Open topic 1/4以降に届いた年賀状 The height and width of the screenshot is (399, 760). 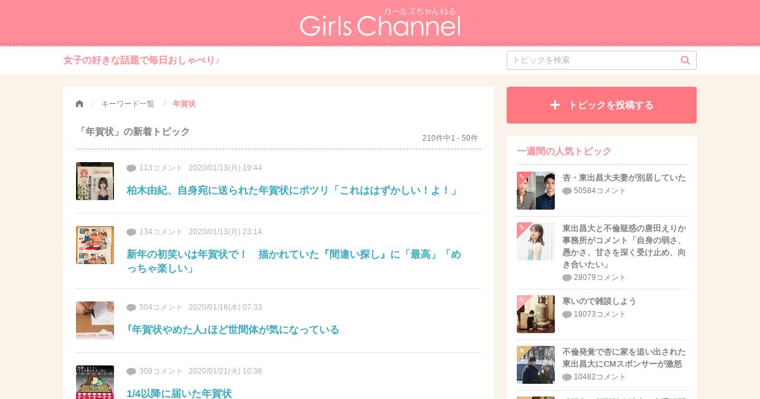click(x=179, y=393)
